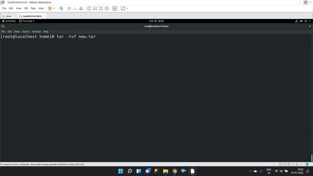Open File Explorer from the taskbar

[165, 171]
